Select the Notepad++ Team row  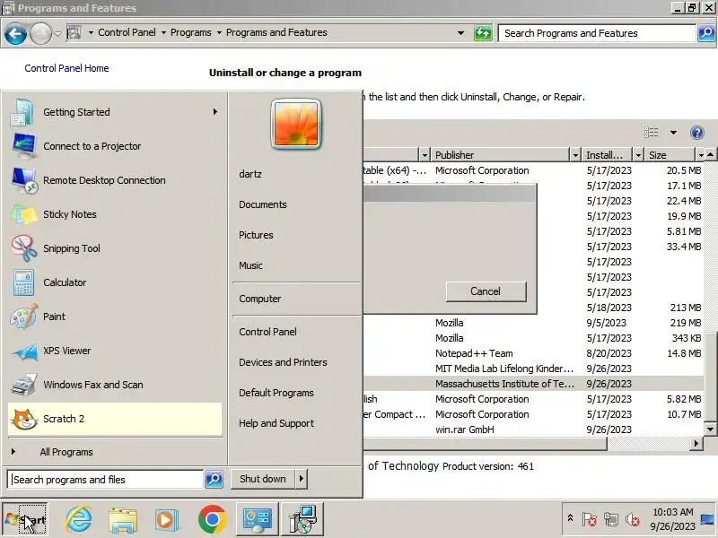click(533, 353)
